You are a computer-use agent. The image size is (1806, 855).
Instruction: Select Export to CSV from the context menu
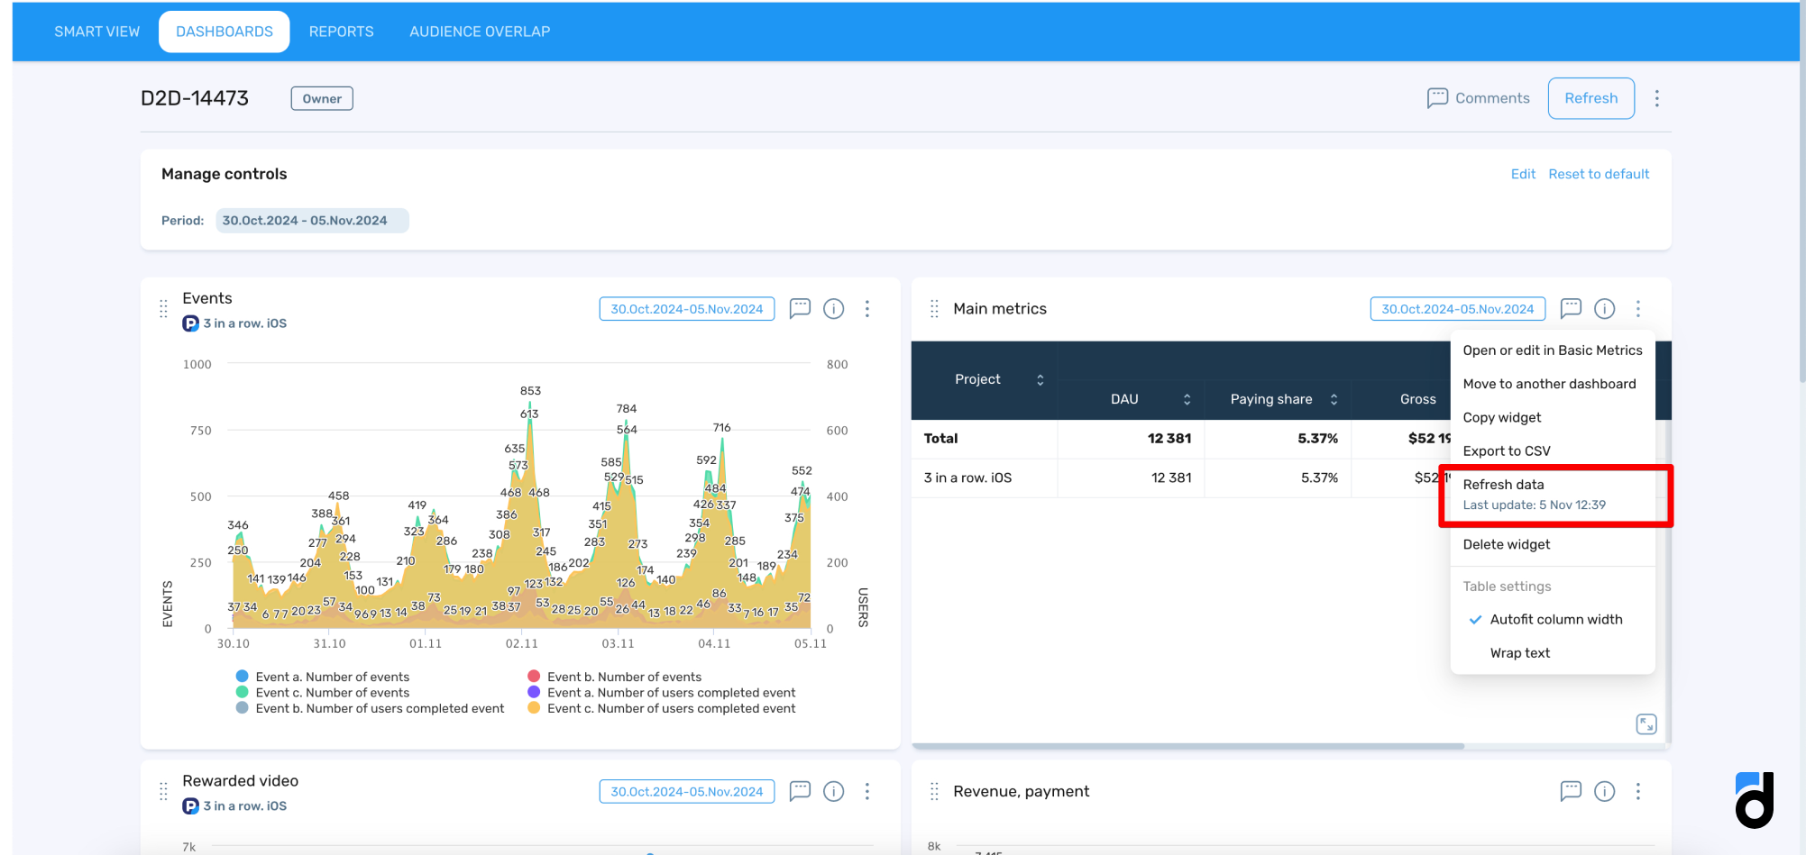(x=1507, y=450)
